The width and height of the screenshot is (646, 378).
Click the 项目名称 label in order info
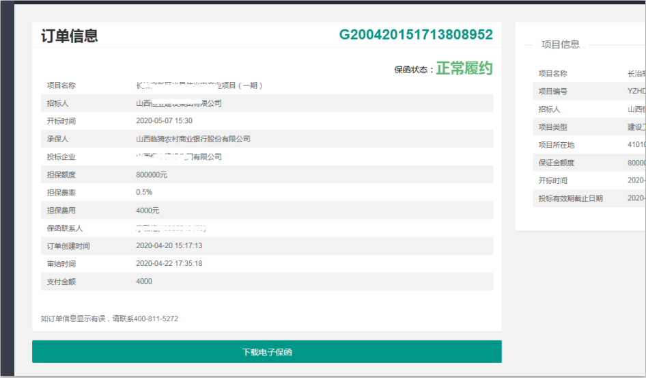[x=61, y=85]
